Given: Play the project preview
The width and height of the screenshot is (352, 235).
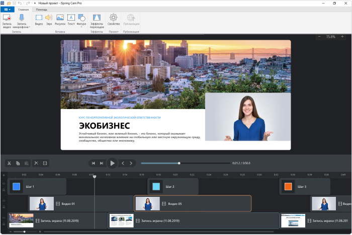Looking at the screenshot, I should (x=112, y=163).
